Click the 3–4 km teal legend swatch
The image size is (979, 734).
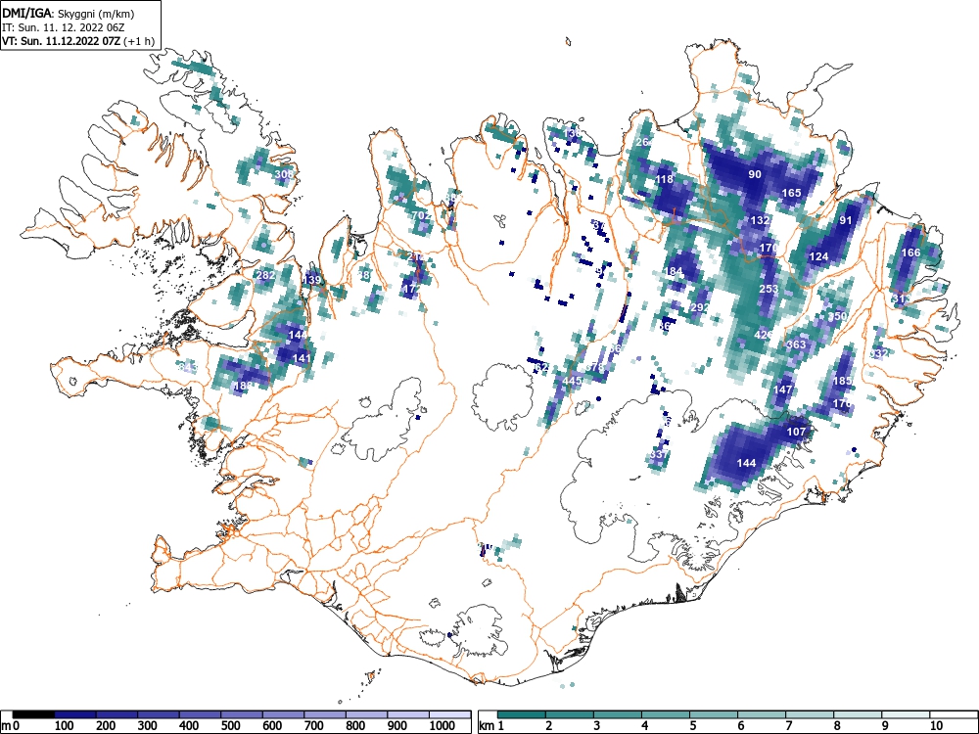(618, 714)
